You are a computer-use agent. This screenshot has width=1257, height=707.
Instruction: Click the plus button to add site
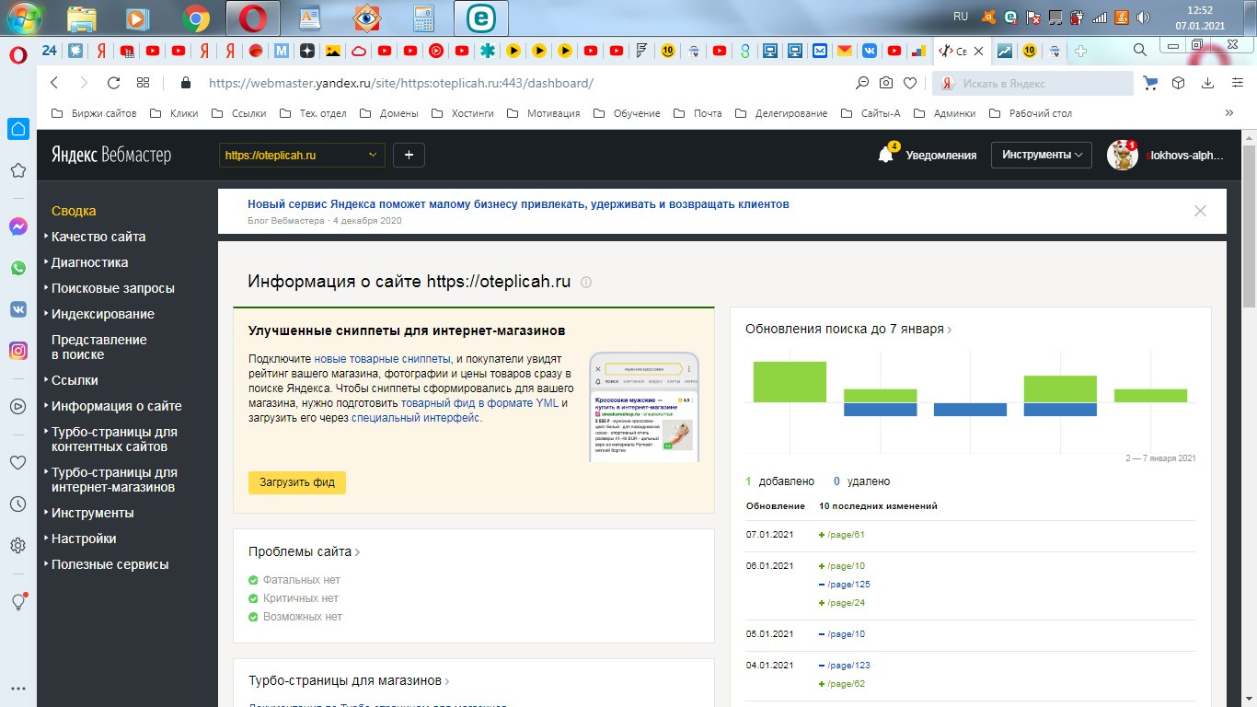409,155
